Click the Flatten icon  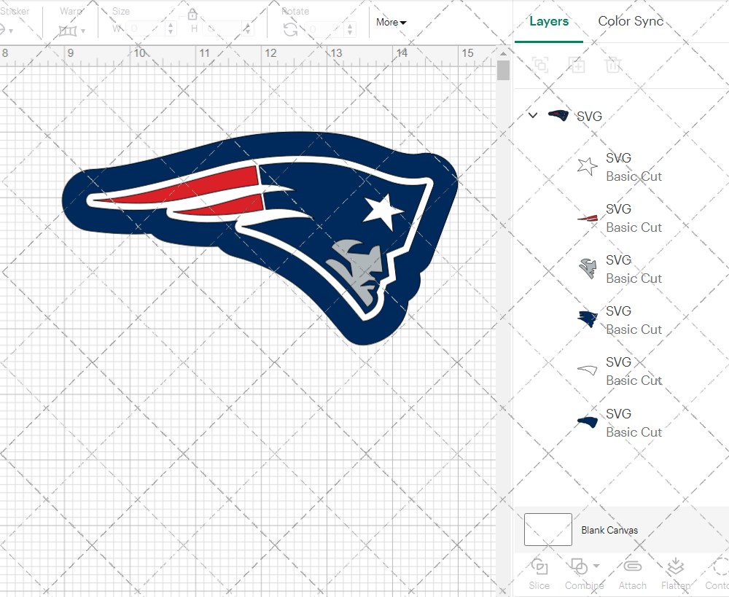[675, 567]
